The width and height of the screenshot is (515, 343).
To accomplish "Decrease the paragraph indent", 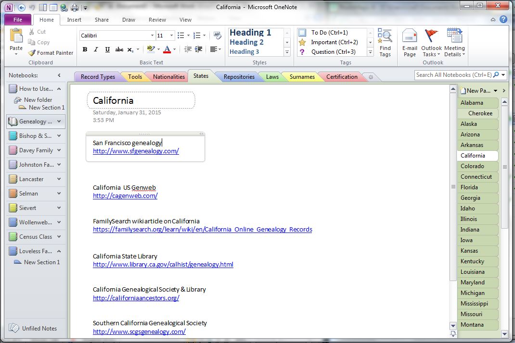I will [x=188, y=49].
